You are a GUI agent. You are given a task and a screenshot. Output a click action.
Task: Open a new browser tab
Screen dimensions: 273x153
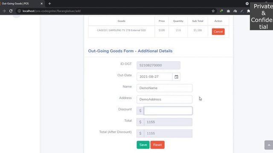[x=49, y=3]
